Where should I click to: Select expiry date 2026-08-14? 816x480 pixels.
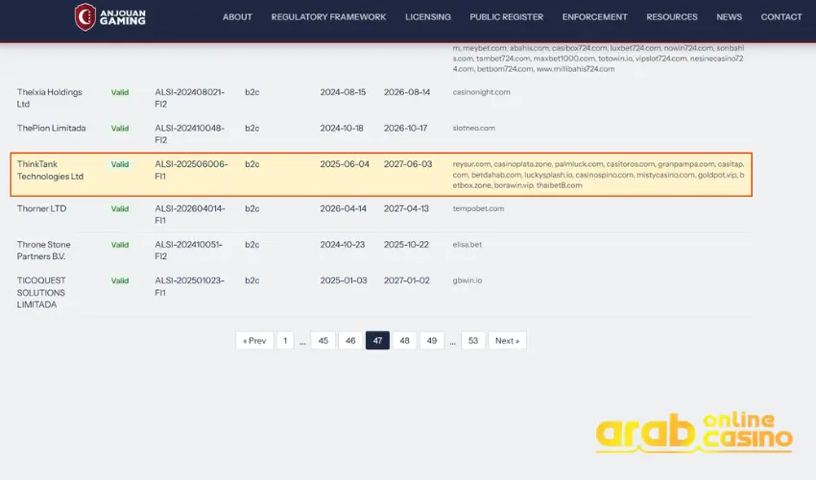click(407, 92)
